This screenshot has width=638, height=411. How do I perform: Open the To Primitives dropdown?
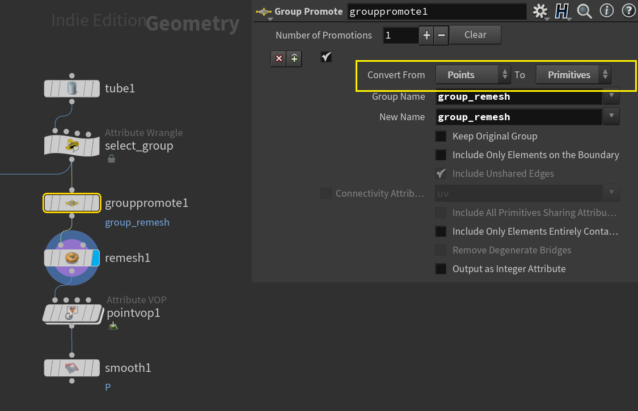click(573, 75)
